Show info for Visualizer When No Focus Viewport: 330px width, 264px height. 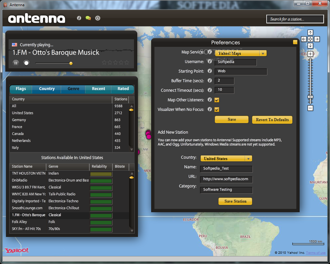(x=210, y=109)
